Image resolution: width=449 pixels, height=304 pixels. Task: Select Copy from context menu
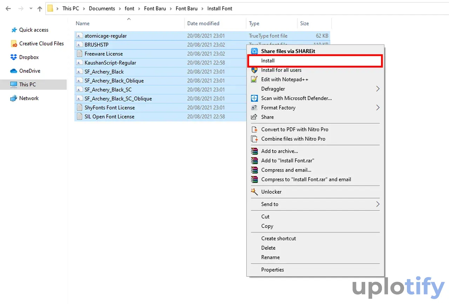(267, 226)
